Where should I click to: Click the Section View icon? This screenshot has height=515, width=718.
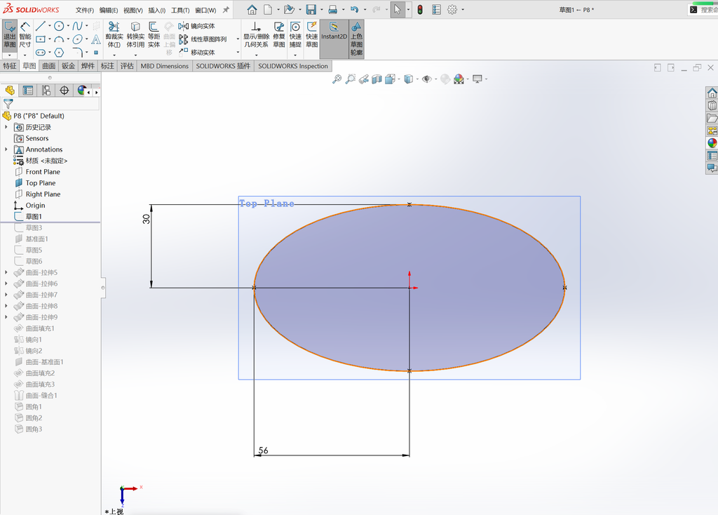pos(377,79)
